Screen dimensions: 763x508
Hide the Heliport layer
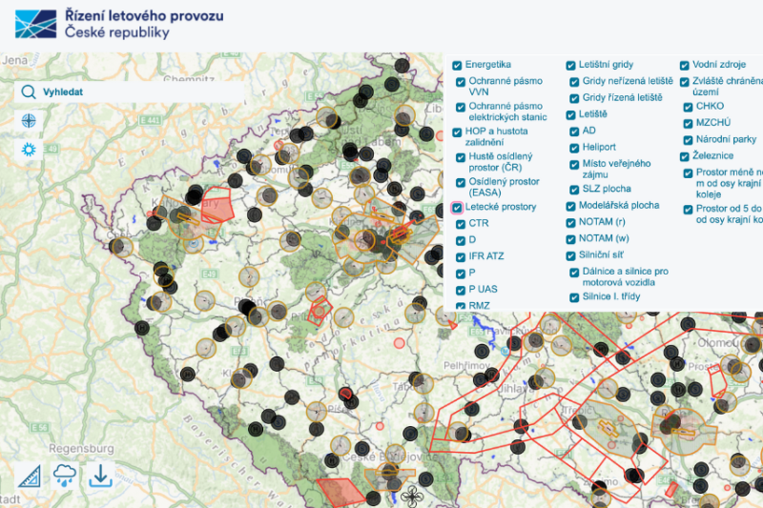tap(574, 148)
